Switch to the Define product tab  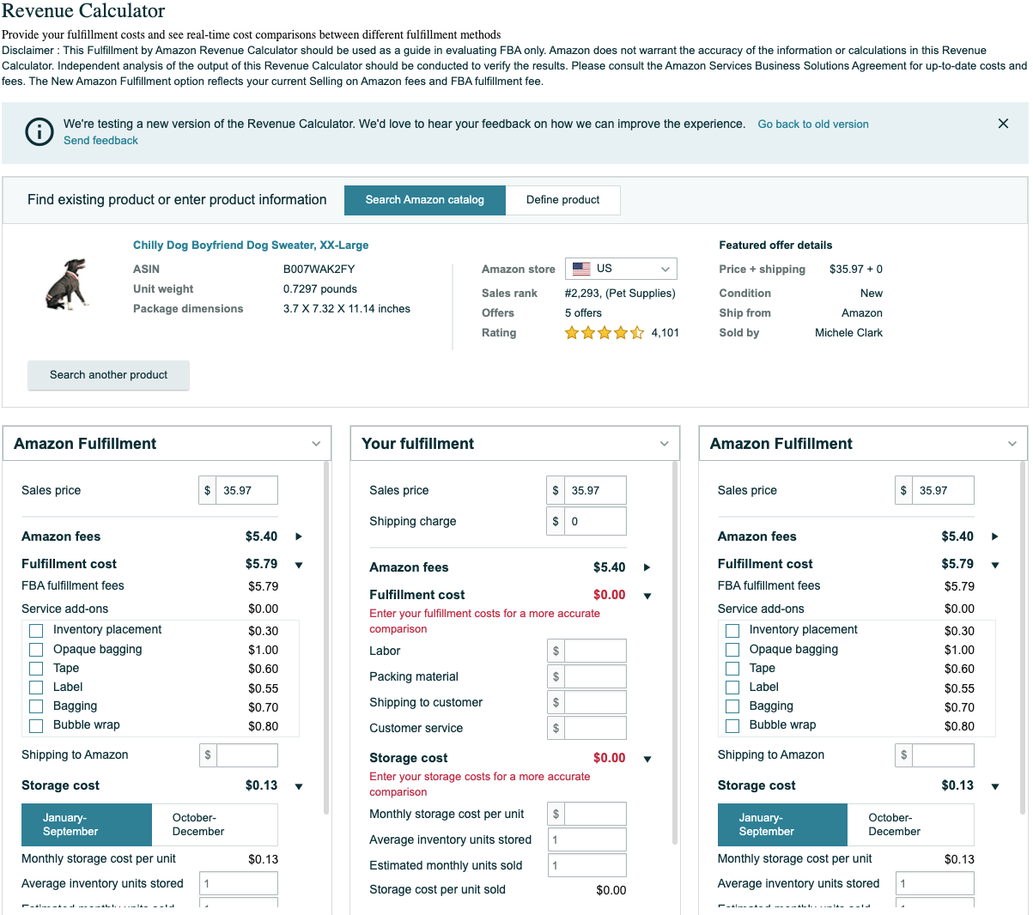pyautogui.click(x=562, y=200)
